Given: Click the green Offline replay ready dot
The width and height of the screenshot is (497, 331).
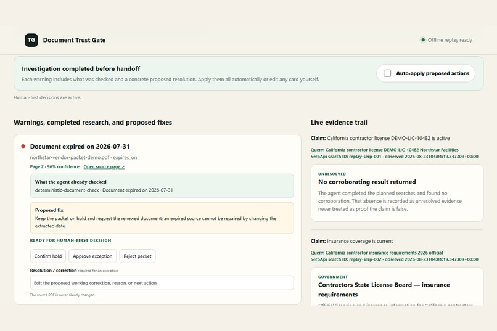Looking at the screenshot, I should [423, 40].
